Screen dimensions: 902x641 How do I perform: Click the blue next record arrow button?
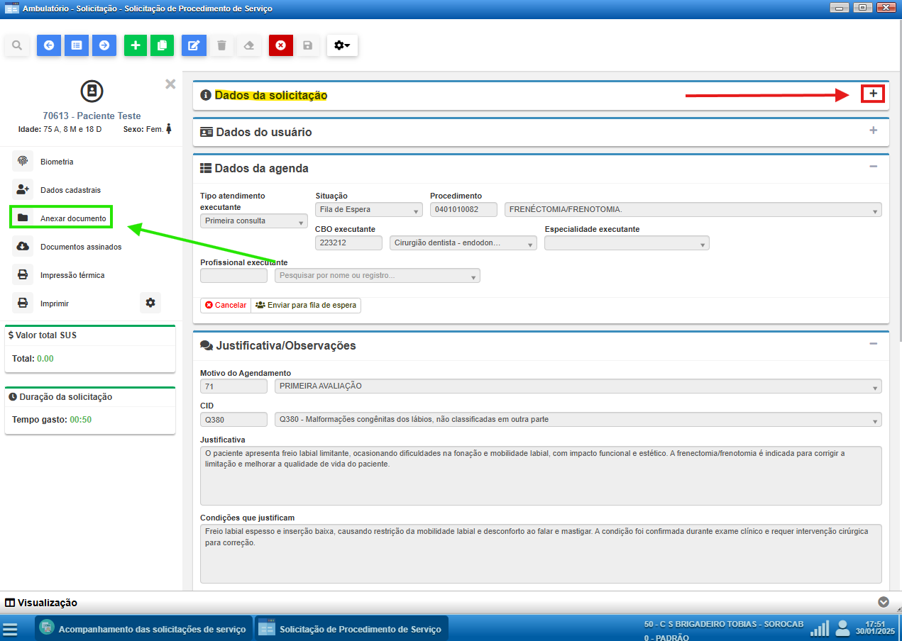(104, 45)
